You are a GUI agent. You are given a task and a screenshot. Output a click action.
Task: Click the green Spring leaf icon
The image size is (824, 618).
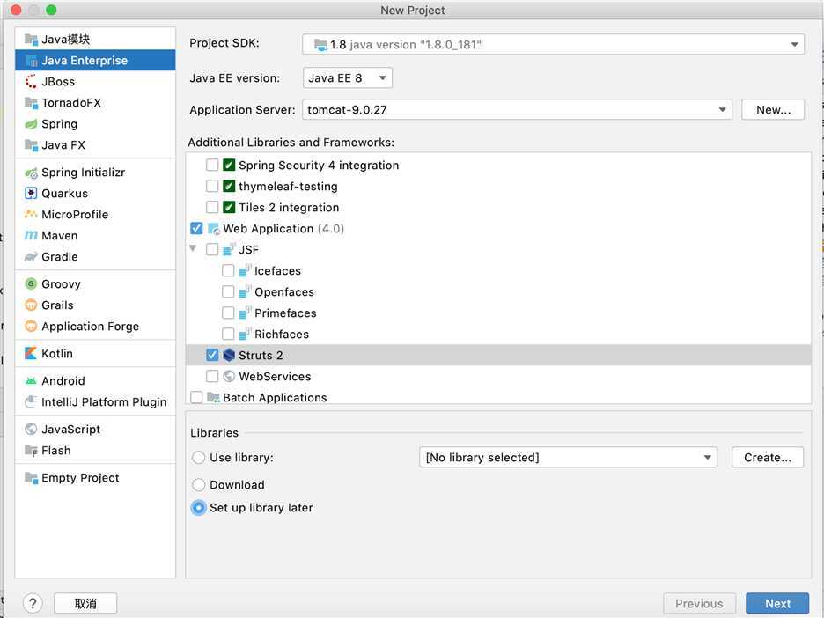coord(31,124)
